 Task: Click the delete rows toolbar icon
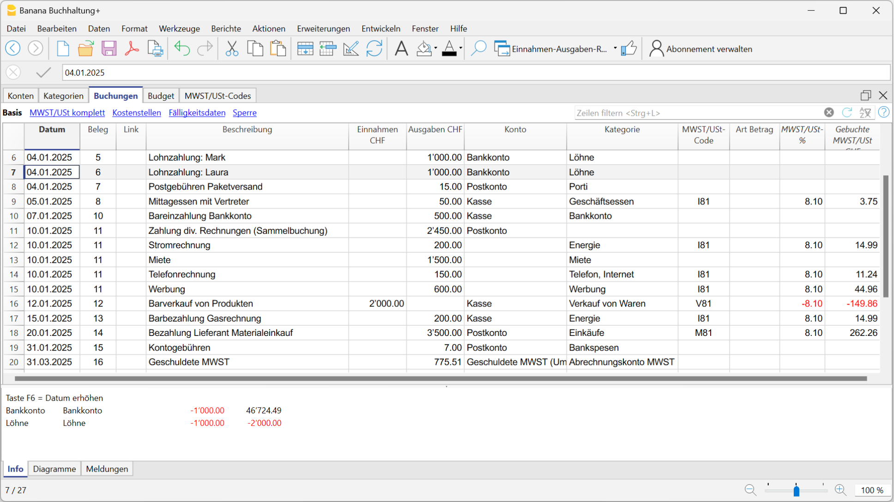tap(328, 48)
